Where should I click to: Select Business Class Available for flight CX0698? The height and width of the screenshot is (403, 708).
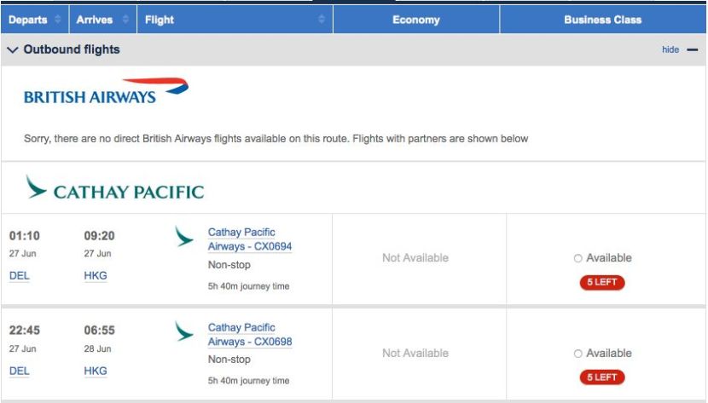tap(578, 354)
